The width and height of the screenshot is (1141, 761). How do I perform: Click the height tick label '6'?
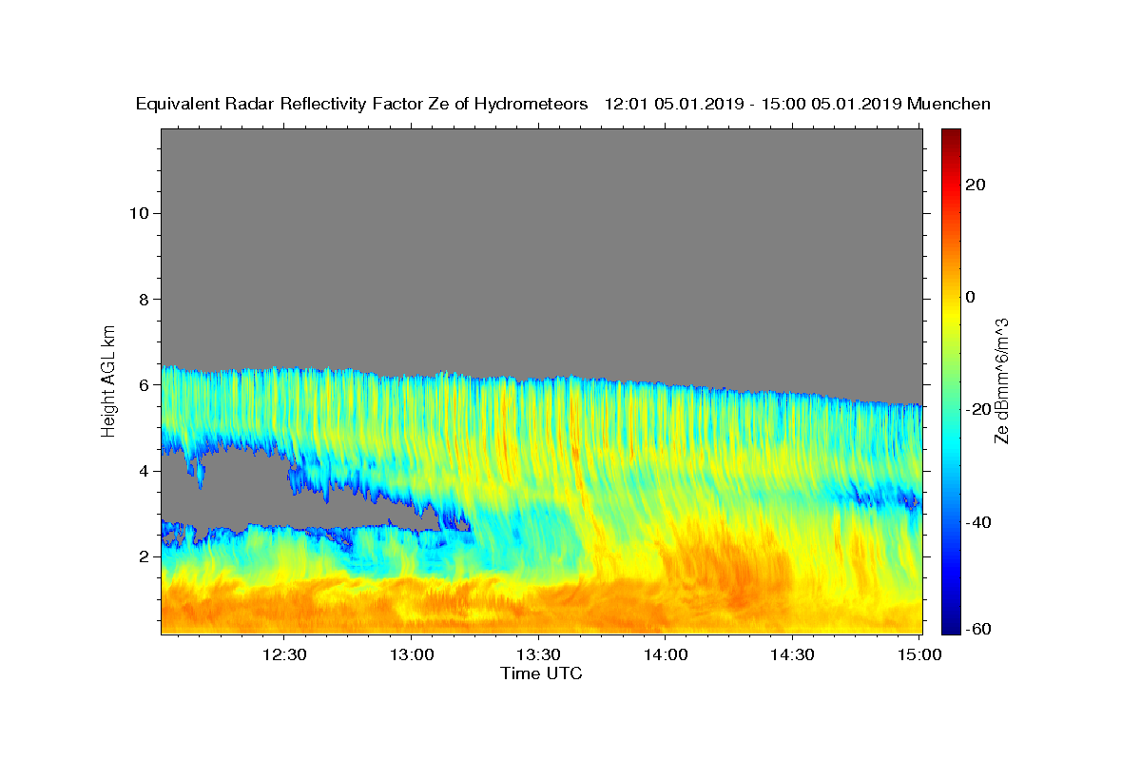pos(145,384)
